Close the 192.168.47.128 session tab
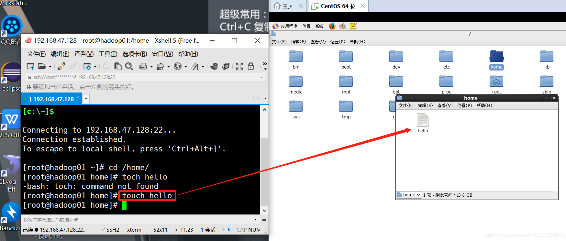 (78, 97)
